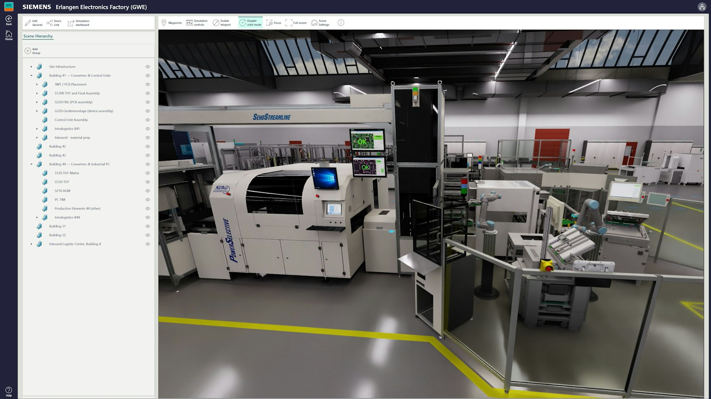Click Erlangen Electronics Factory (GWE) title
Viewport: 711px width, 399px height.
tap(101, 7)
